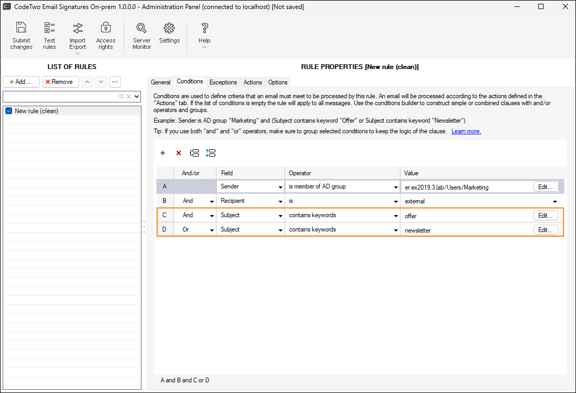The image size is (576, 393).
Task: Click the red delete condition icon
Action: pyautogui.click(x=179, y=153)
